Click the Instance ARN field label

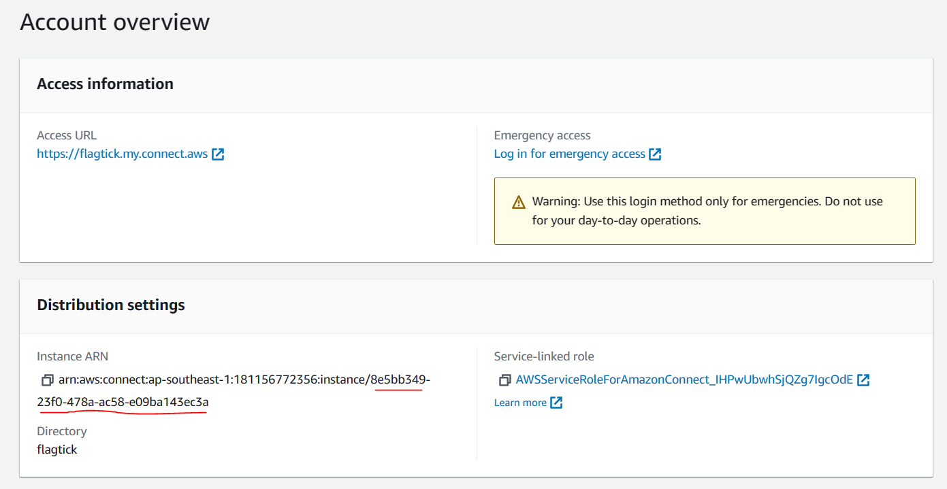coord(72,356)
